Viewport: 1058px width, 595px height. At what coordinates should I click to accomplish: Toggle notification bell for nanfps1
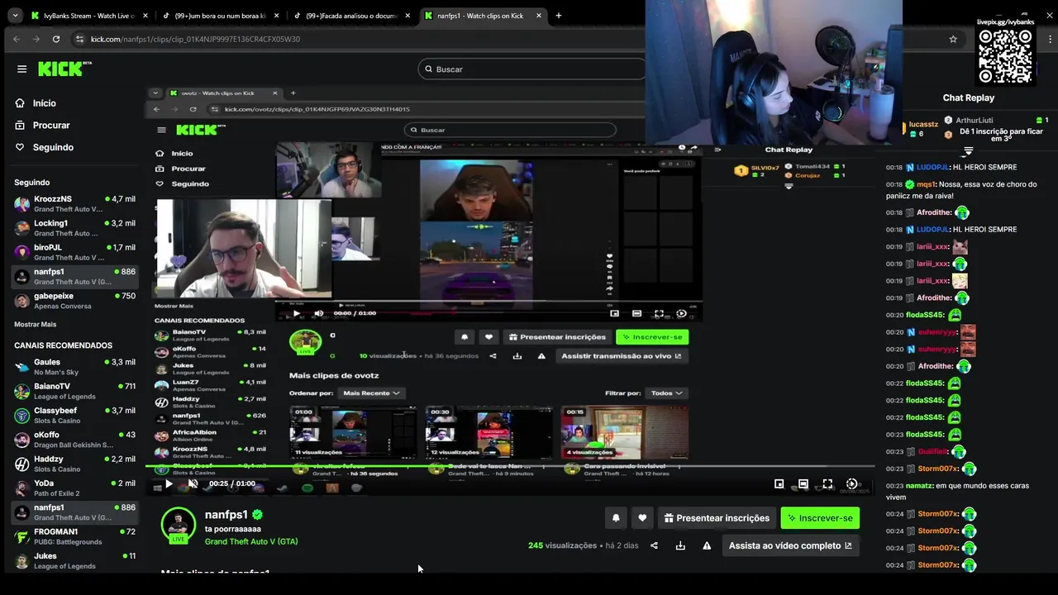point(616,518)
